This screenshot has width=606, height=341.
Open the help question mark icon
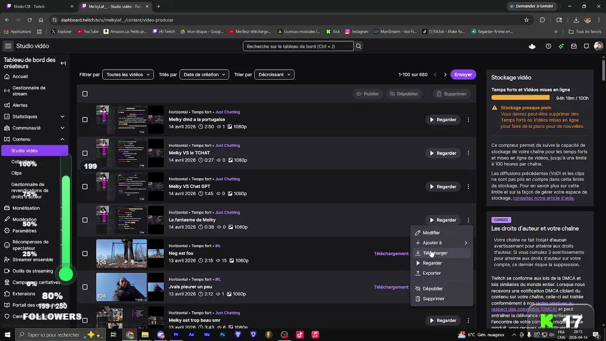tap(548, 46)
